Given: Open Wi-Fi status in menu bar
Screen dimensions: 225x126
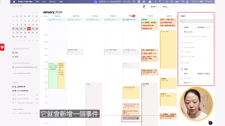Looking at the screenshot, I should coord(183,2).
